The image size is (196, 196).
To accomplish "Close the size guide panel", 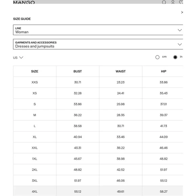I will pyautogui.click(x=182, y=12).
